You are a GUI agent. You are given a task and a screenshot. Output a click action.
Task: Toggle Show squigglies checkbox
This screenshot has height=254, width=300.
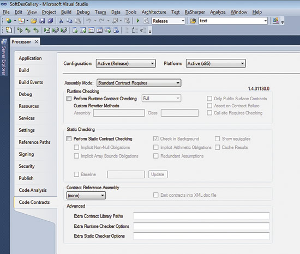click(x=217, y=138)
